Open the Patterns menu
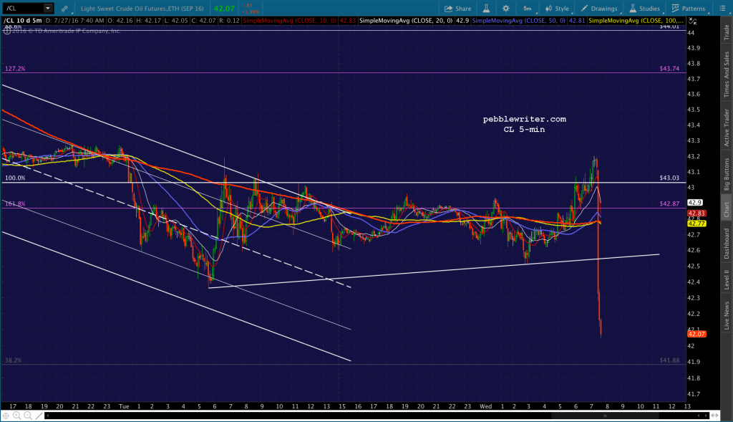This screenshot has width=733, height=422. (x=689, y=9)
